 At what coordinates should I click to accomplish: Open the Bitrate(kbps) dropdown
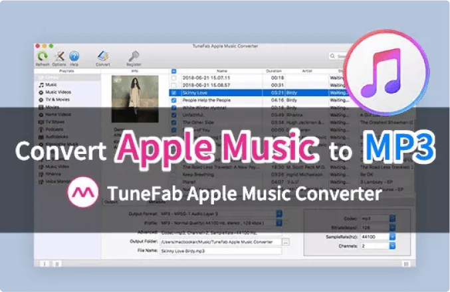[392, 228]
